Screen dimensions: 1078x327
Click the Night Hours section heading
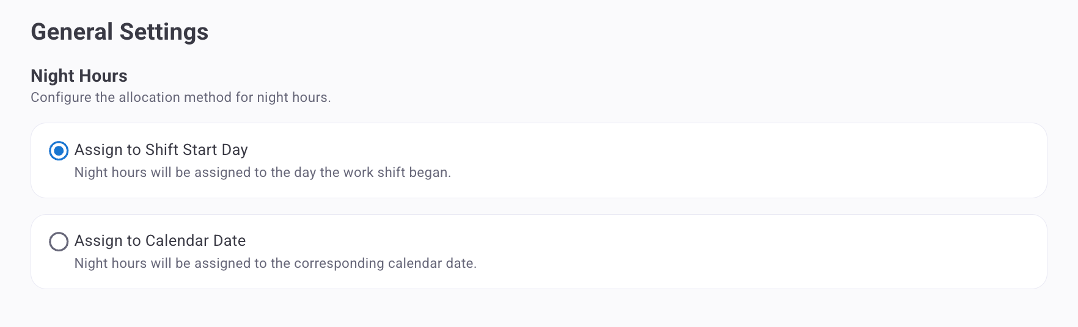[79, 76]
